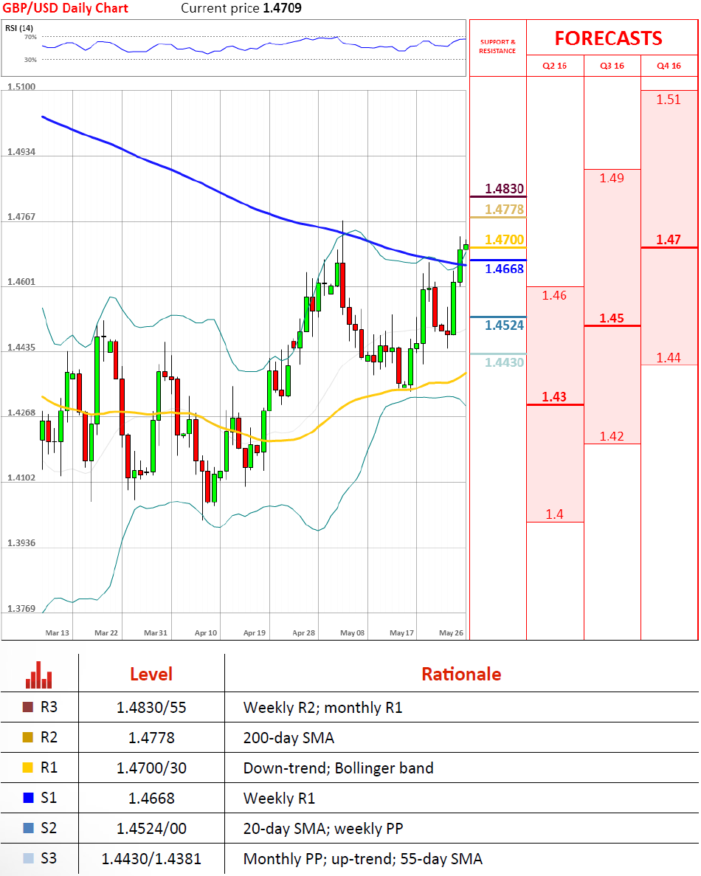Click the 1.4430/1.4381 level cell
Screen dimensions: 701x876
(x=151, y=859)
